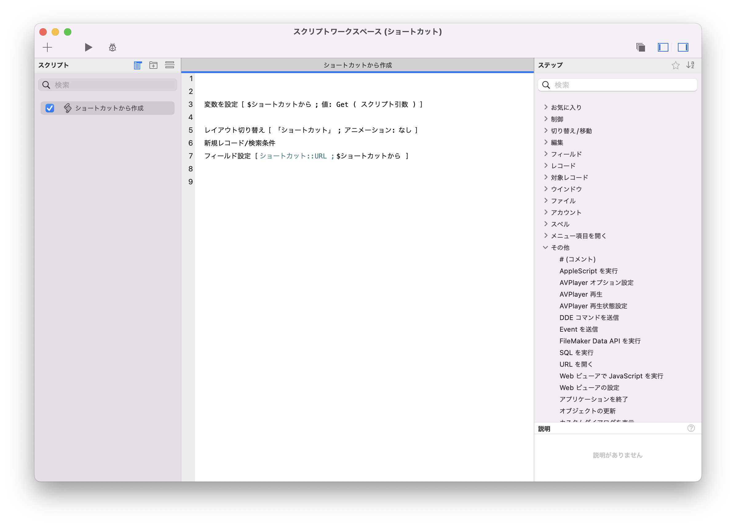Select the AppleScript を実行 step
Viewport: 736px width, 527px height.
588,271
